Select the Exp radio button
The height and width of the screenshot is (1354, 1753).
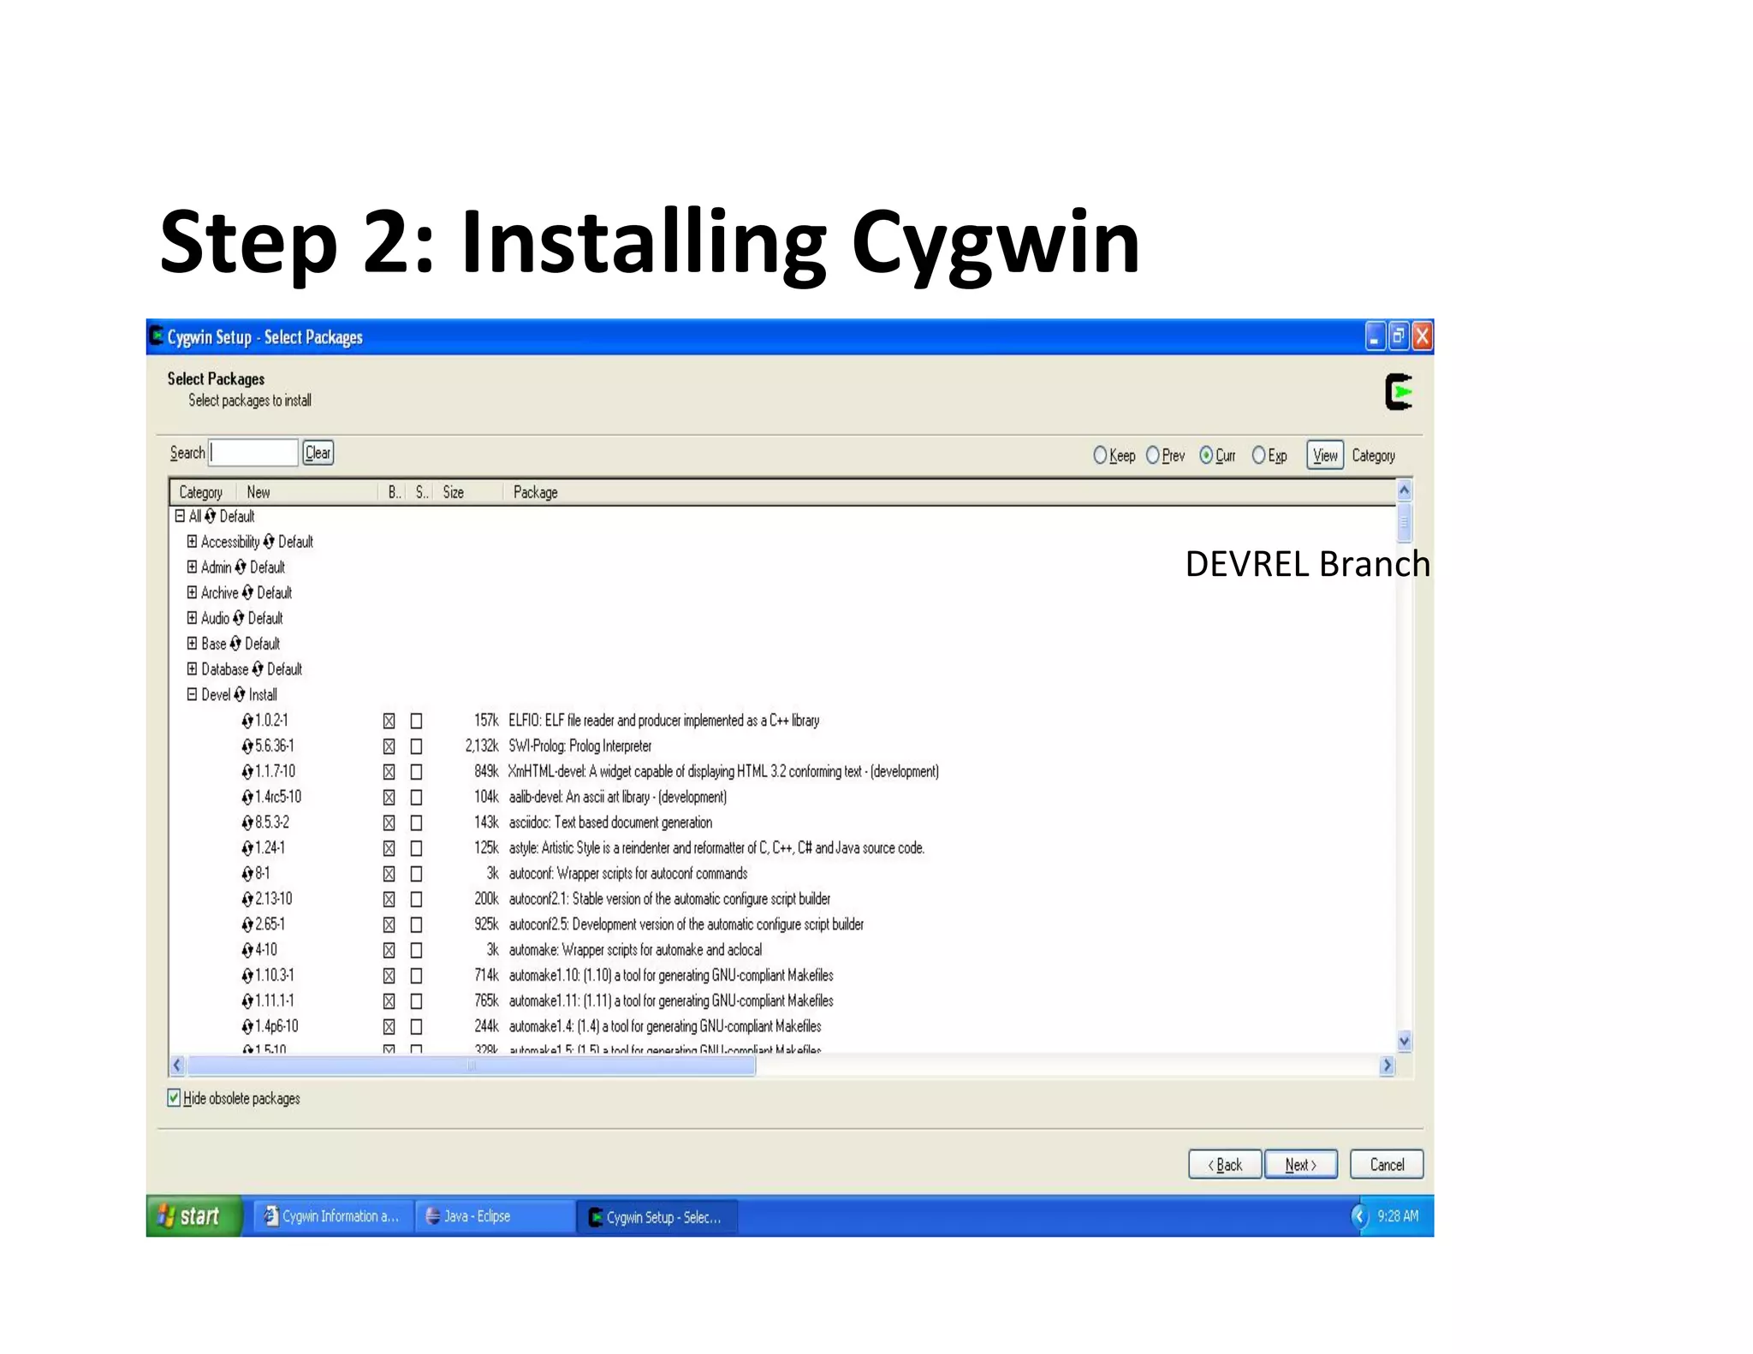[x=1259, y=455]
